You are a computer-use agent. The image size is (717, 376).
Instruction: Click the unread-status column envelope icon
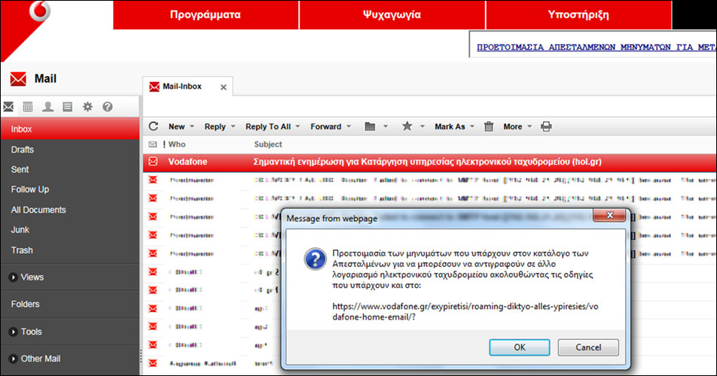(x=153, y=144)
